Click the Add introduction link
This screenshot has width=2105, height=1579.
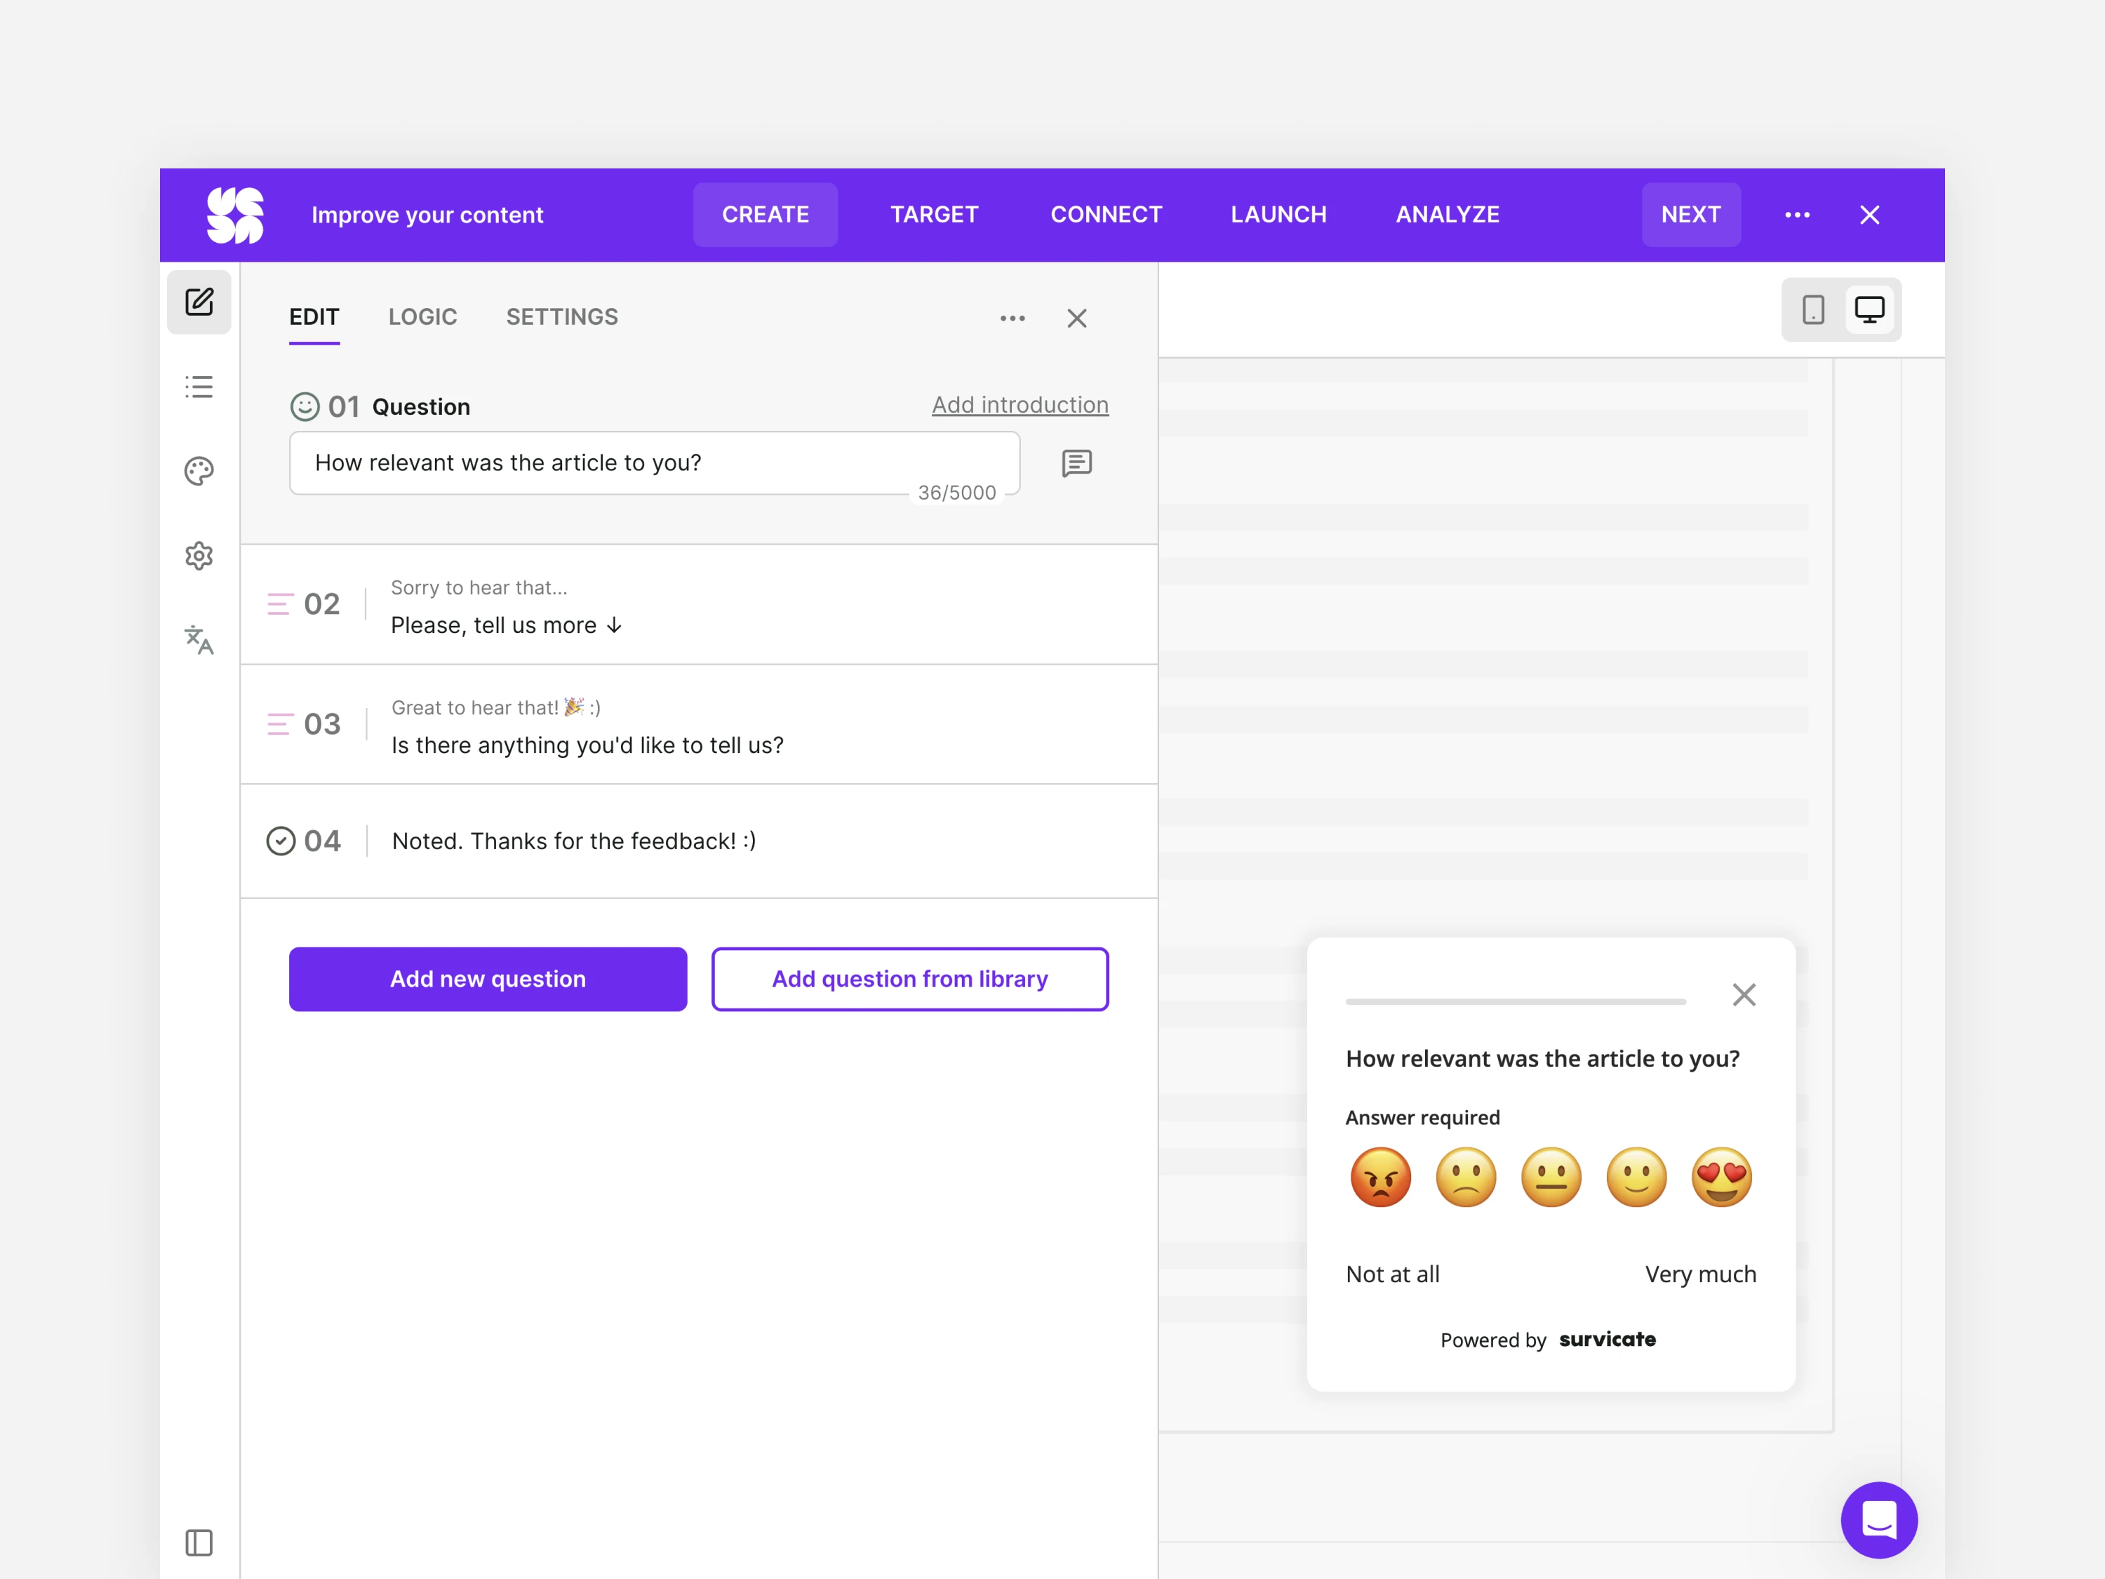pyautogui.click(x=1020, y=406)
